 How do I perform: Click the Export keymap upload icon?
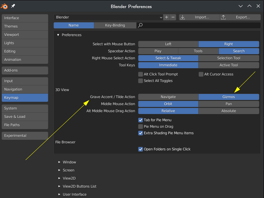[x=223, y=17]
